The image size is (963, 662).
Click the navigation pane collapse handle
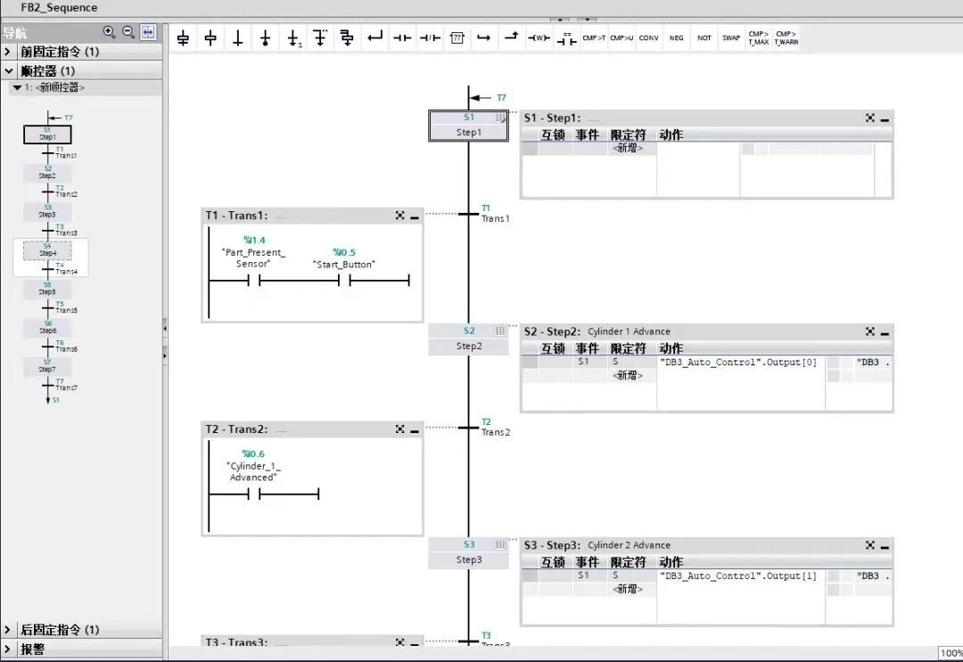click(x=165, y=329)
